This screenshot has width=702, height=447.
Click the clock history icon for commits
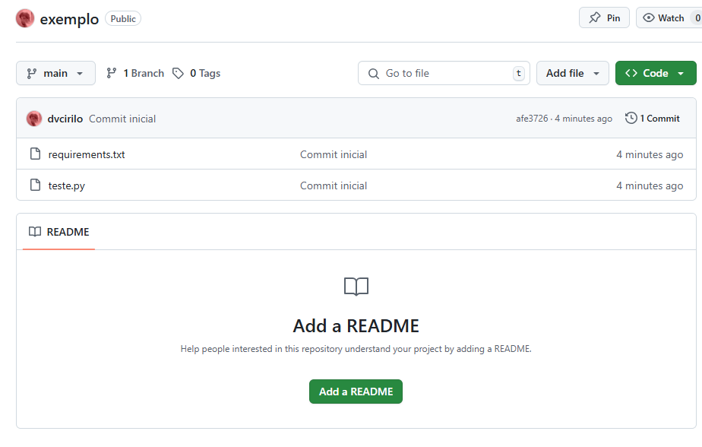[631, 119]
